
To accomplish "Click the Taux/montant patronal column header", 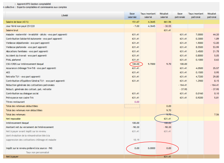I will [x=196, y=15].
